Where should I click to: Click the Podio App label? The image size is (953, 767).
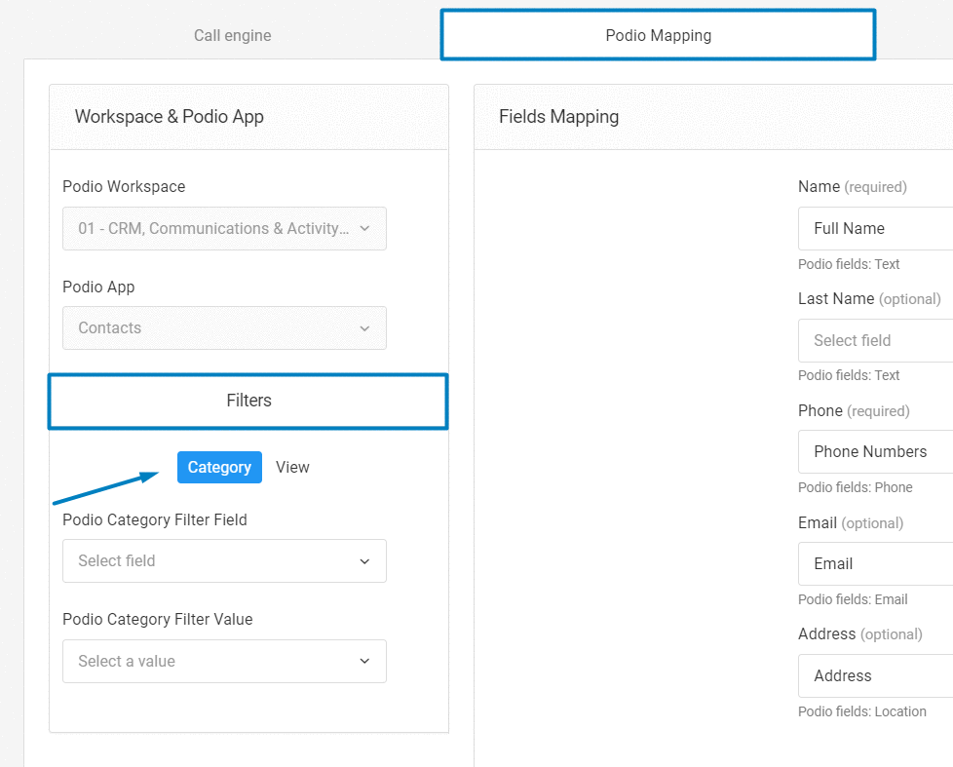click(x=98, y=288)
